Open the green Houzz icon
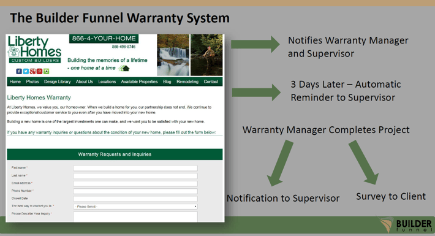Viewport: 435px width, 236px height. point(47,71)
